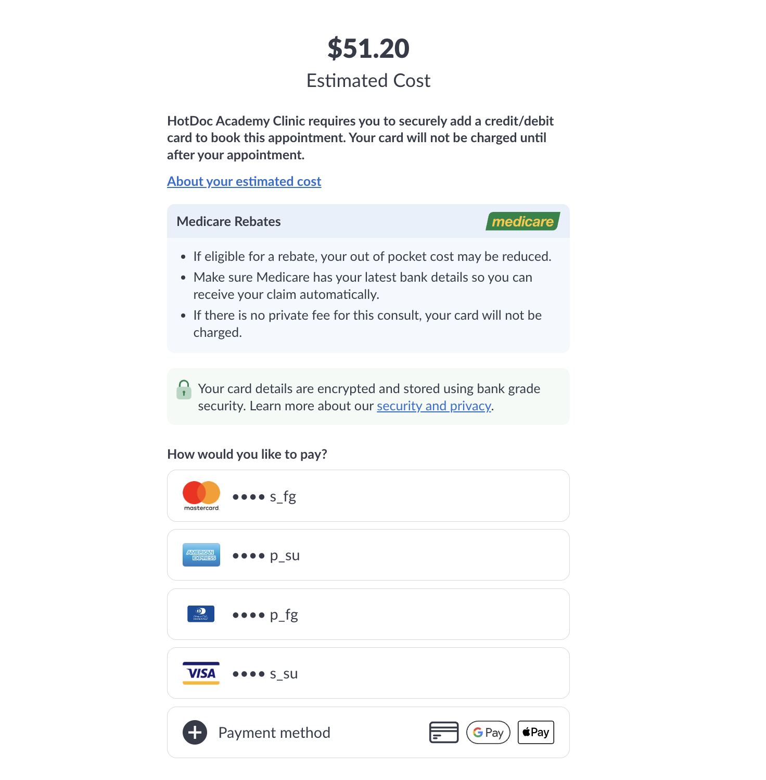Choose the Google Pay icon

point(488,732)
